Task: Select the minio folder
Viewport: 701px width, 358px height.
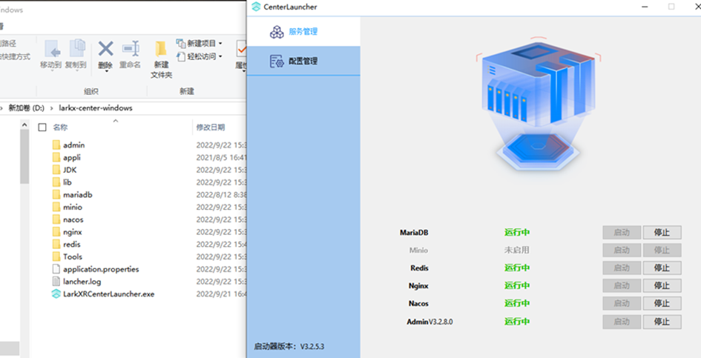Action: [x=73, y=208]
